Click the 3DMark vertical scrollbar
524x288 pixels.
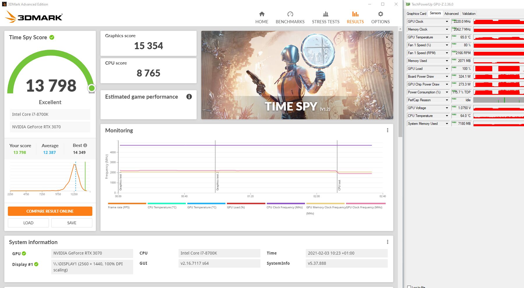tap(400, 84)
